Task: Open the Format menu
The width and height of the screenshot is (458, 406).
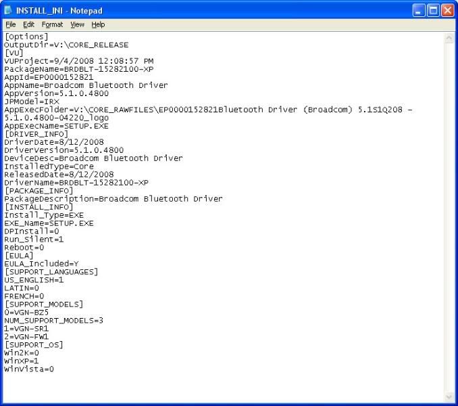Action: click(52, 24)
